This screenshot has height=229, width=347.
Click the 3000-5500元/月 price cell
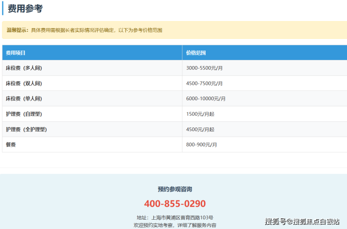(x=204, y=68)
